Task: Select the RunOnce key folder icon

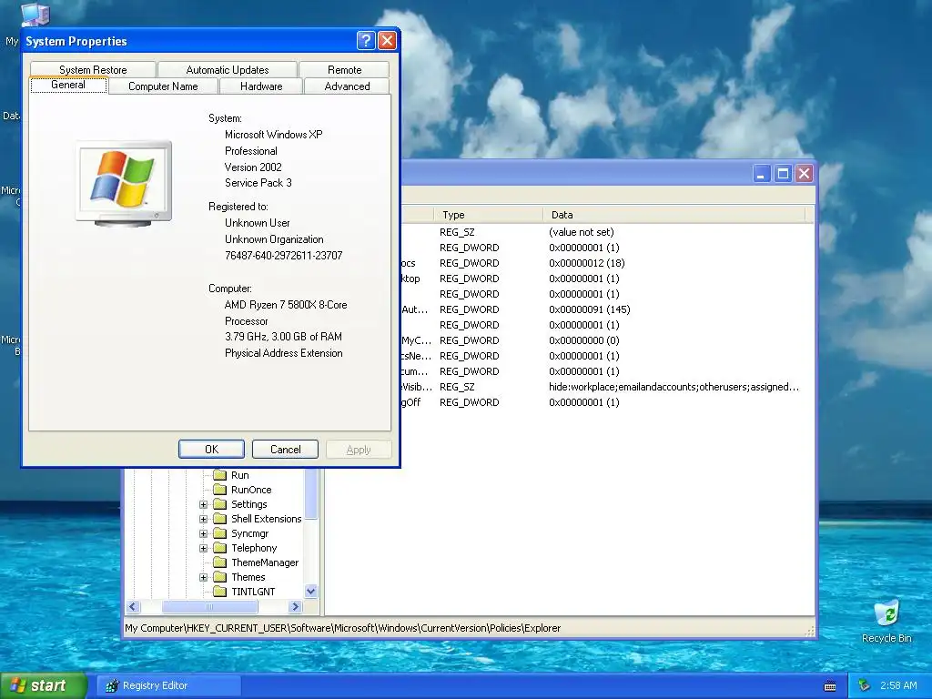Action: pyautogui.click(x=220, y=489)
